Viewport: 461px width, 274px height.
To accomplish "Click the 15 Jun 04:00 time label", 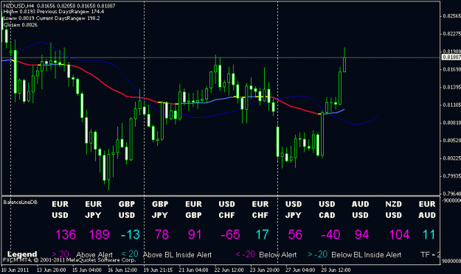I will (87, 270).
